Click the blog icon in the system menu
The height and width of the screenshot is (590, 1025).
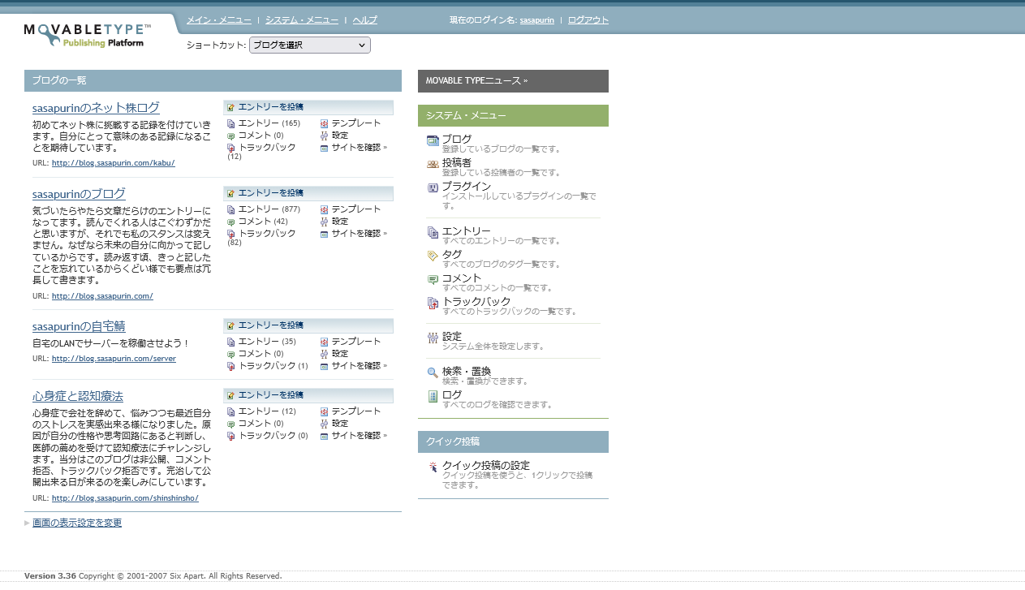[433, 141]
